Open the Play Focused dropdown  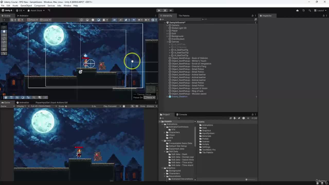pyautogui.click(x=112, y=106)
